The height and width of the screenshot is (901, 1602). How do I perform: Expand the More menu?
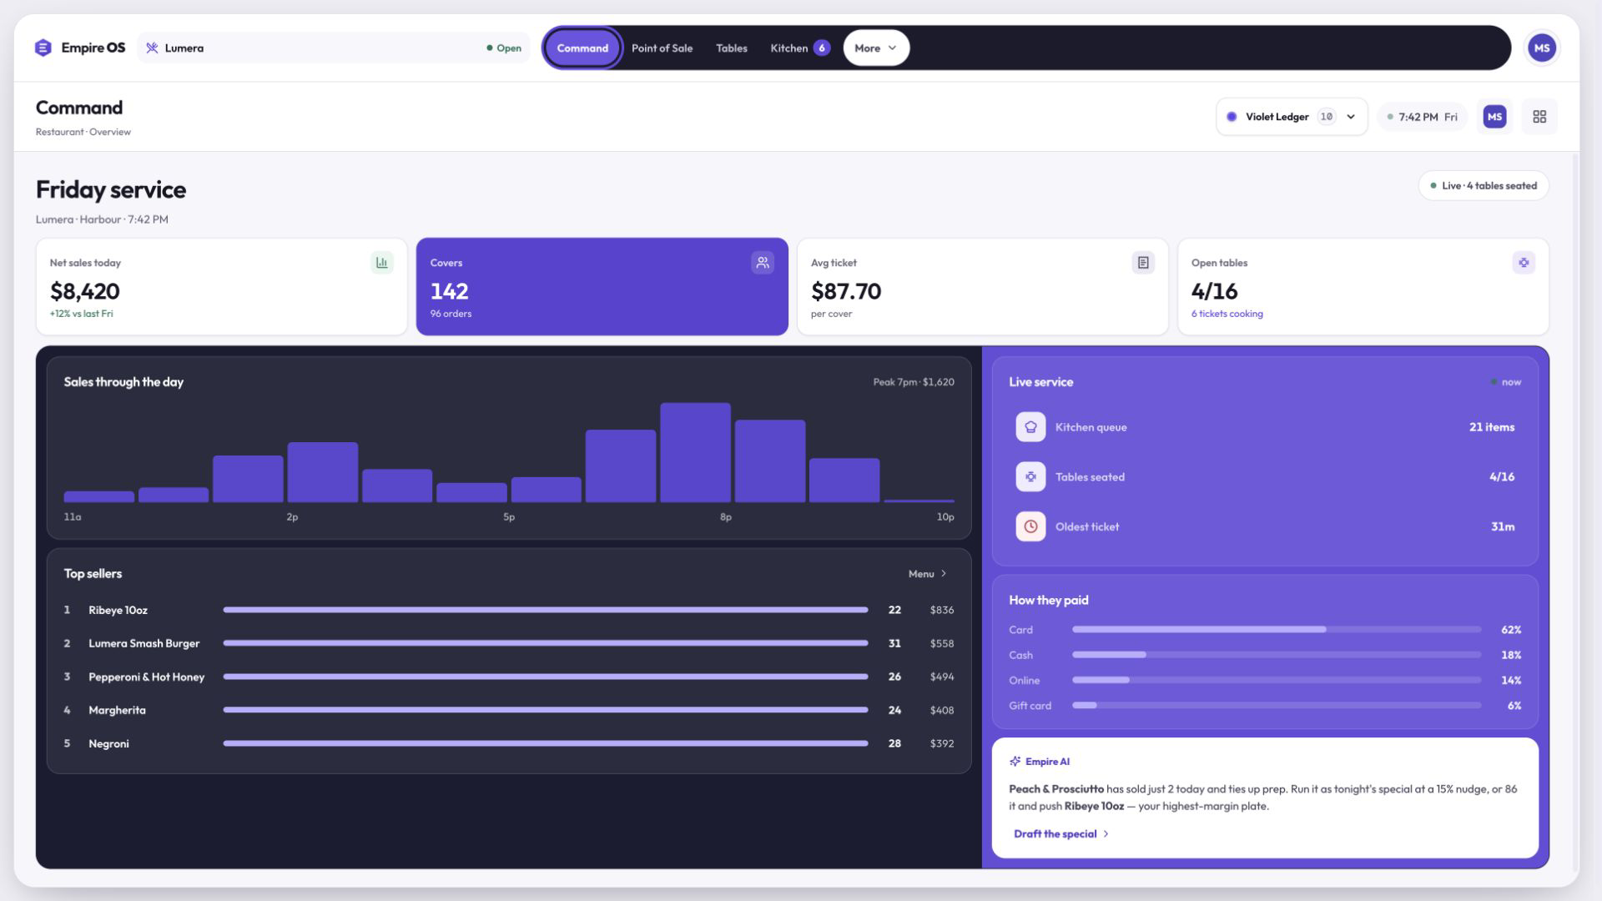point(876,48)
